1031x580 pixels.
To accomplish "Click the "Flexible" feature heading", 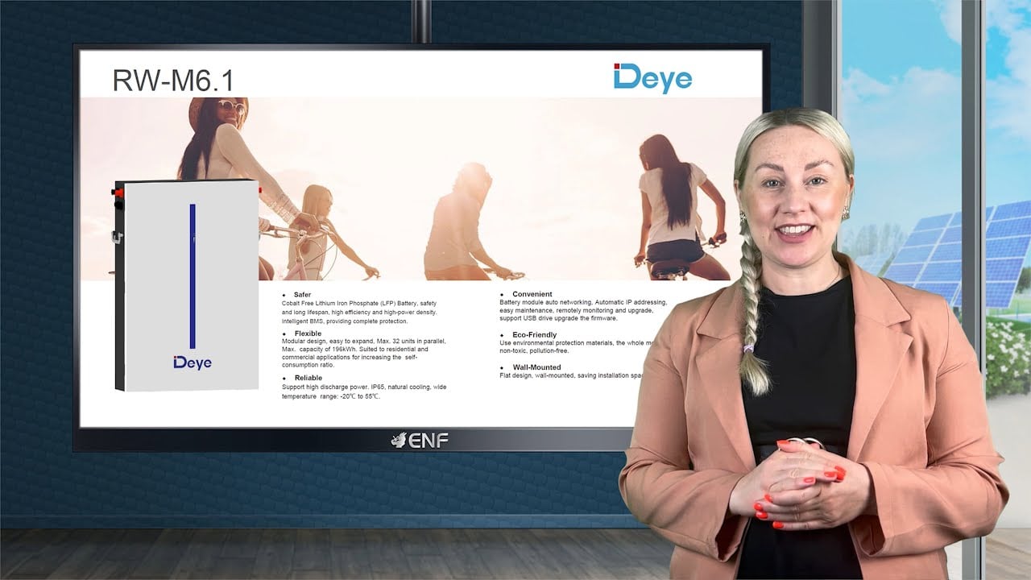I will click(x=308, y=333).
